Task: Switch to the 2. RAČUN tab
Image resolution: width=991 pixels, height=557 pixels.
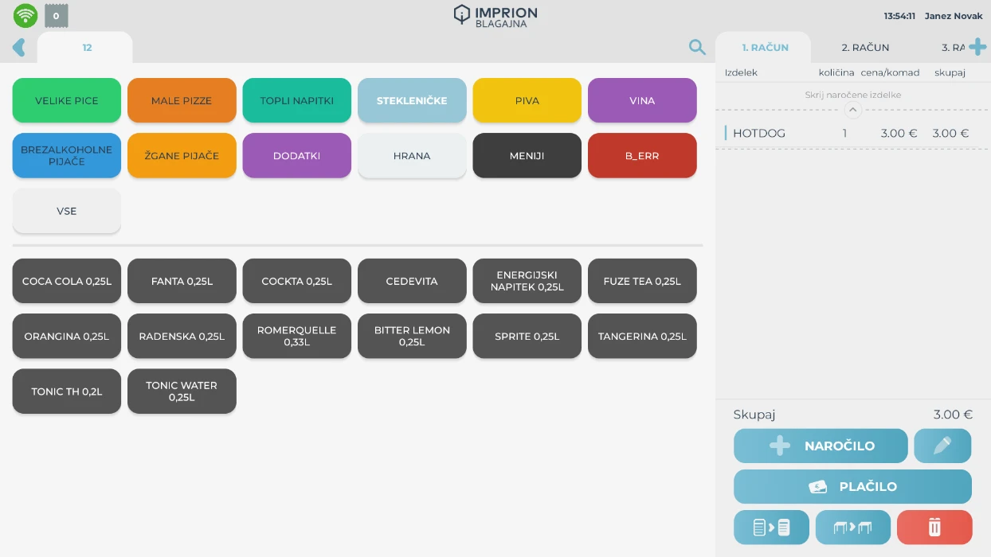Action: [x=865, y=48]
